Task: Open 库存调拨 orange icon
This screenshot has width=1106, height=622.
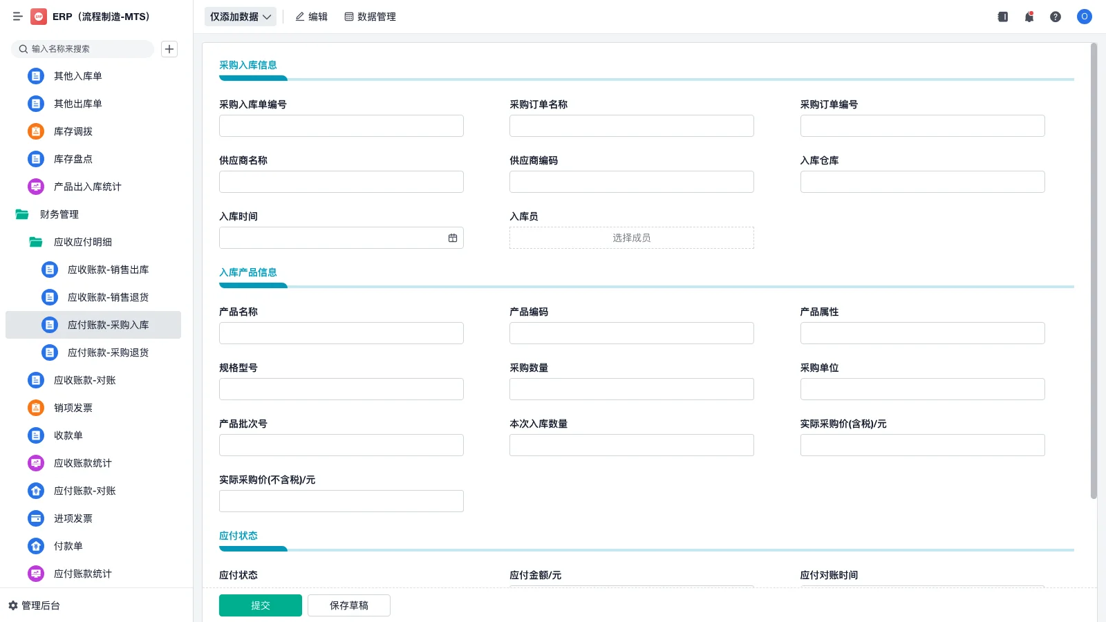Action: (x=36, y=131)
